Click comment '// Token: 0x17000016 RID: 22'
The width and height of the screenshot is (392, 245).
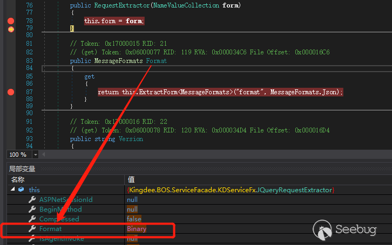coord(119,122)
